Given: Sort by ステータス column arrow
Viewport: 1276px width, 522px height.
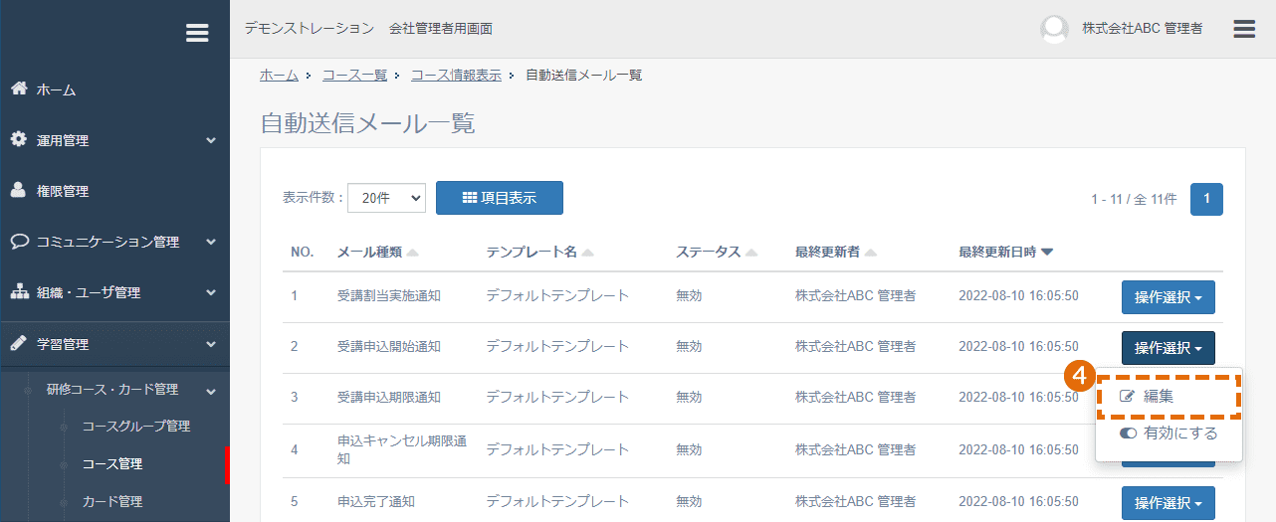Looking at the screenshot, I should pyautogui.click(x=750, y=253).
